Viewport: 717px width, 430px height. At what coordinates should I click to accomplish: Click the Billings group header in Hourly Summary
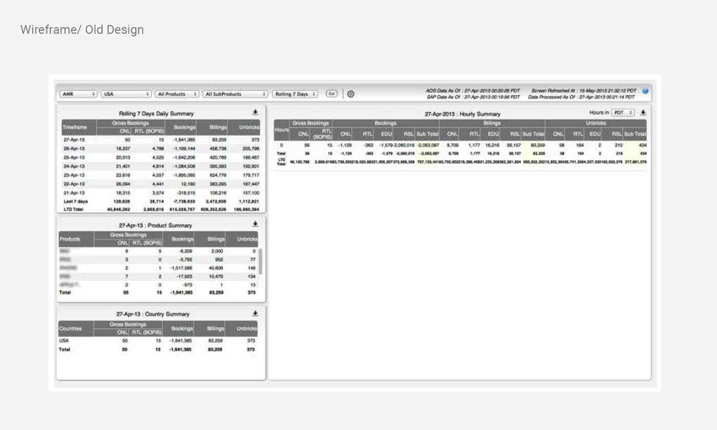tap(492, 123)
